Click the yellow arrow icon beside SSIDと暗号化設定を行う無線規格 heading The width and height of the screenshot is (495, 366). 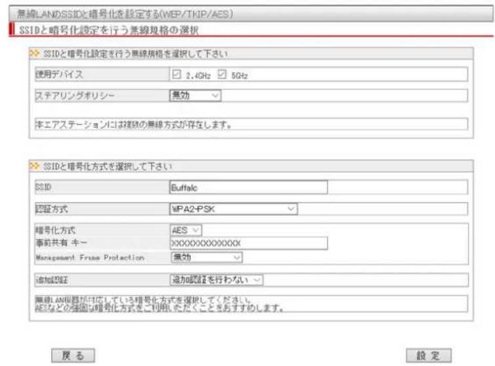pyautogui.click(x=34, y=53)
